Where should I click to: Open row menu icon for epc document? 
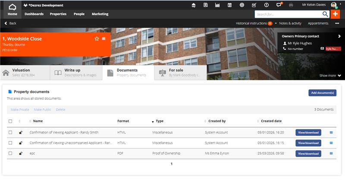click(331, 153)
